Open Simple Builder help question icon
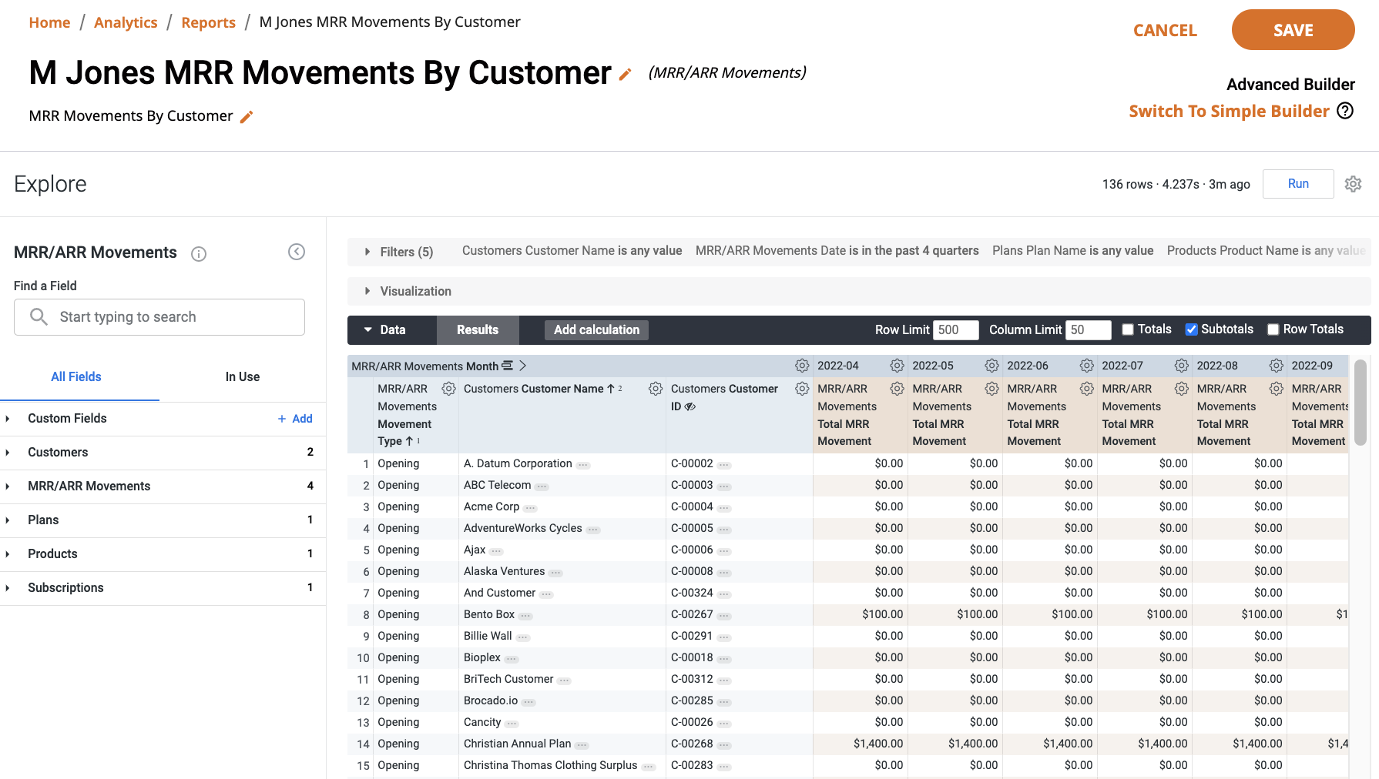 [x=1345, y=111]
